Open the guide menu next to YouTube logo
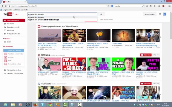The height and width of the screenshot is (107, 172). [x=17, y=14]
